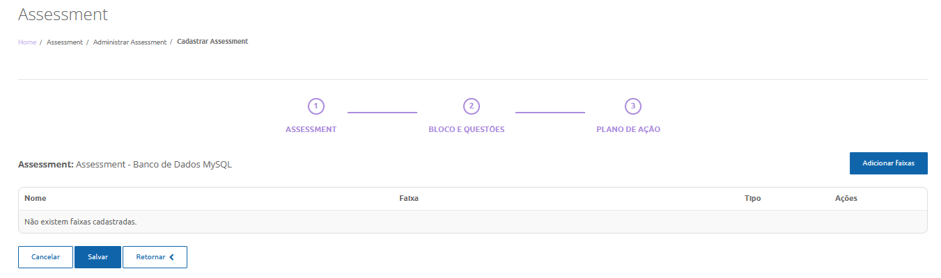Click the Adicionar faixas button

pyautogui.click(x=888, y=163)
